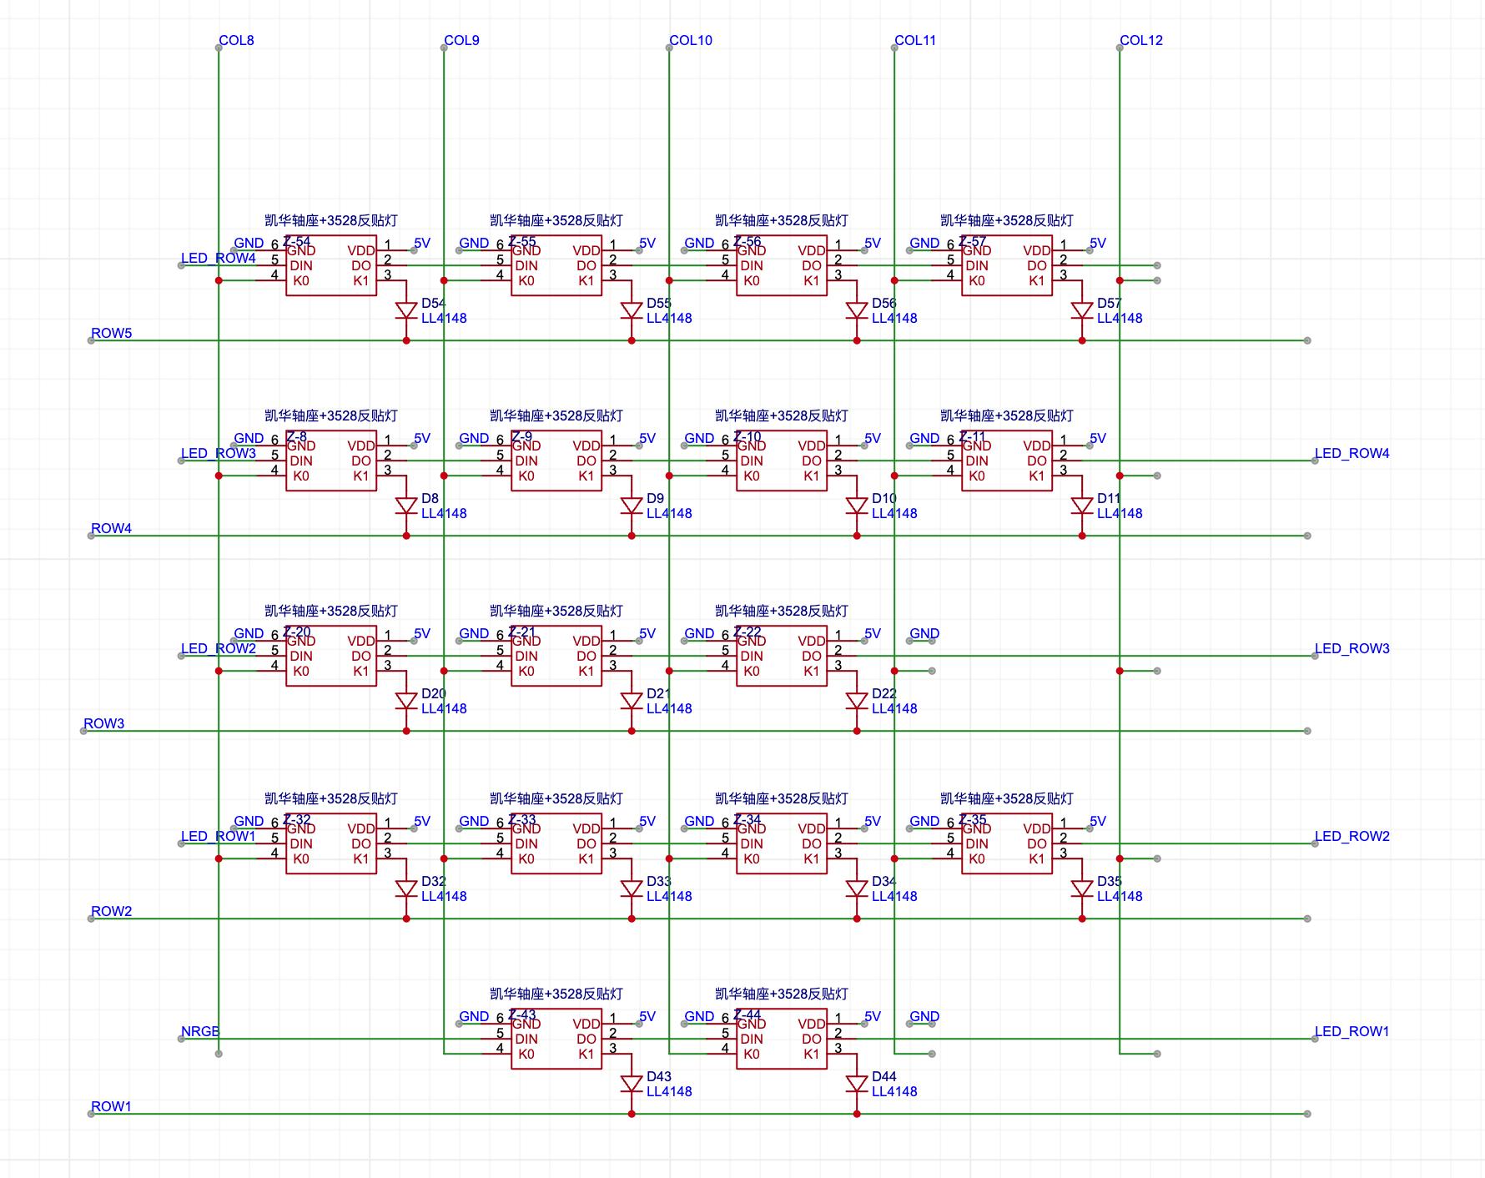Click LED_ROW2 label left of Z-20
The width and height of the screenshot is (1485, 1178).
[x=219, y=648]
